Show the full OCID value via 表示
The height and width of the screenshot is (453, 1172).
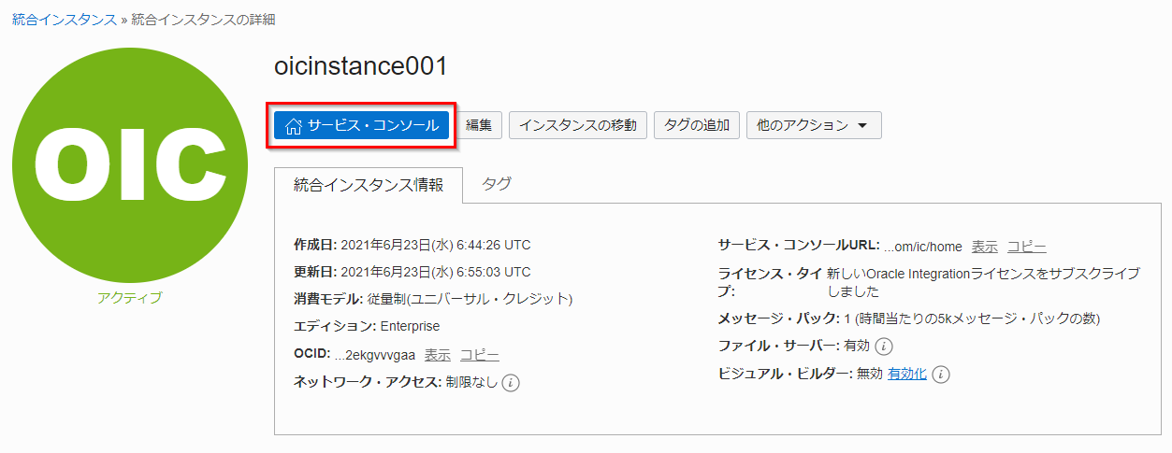438,355
